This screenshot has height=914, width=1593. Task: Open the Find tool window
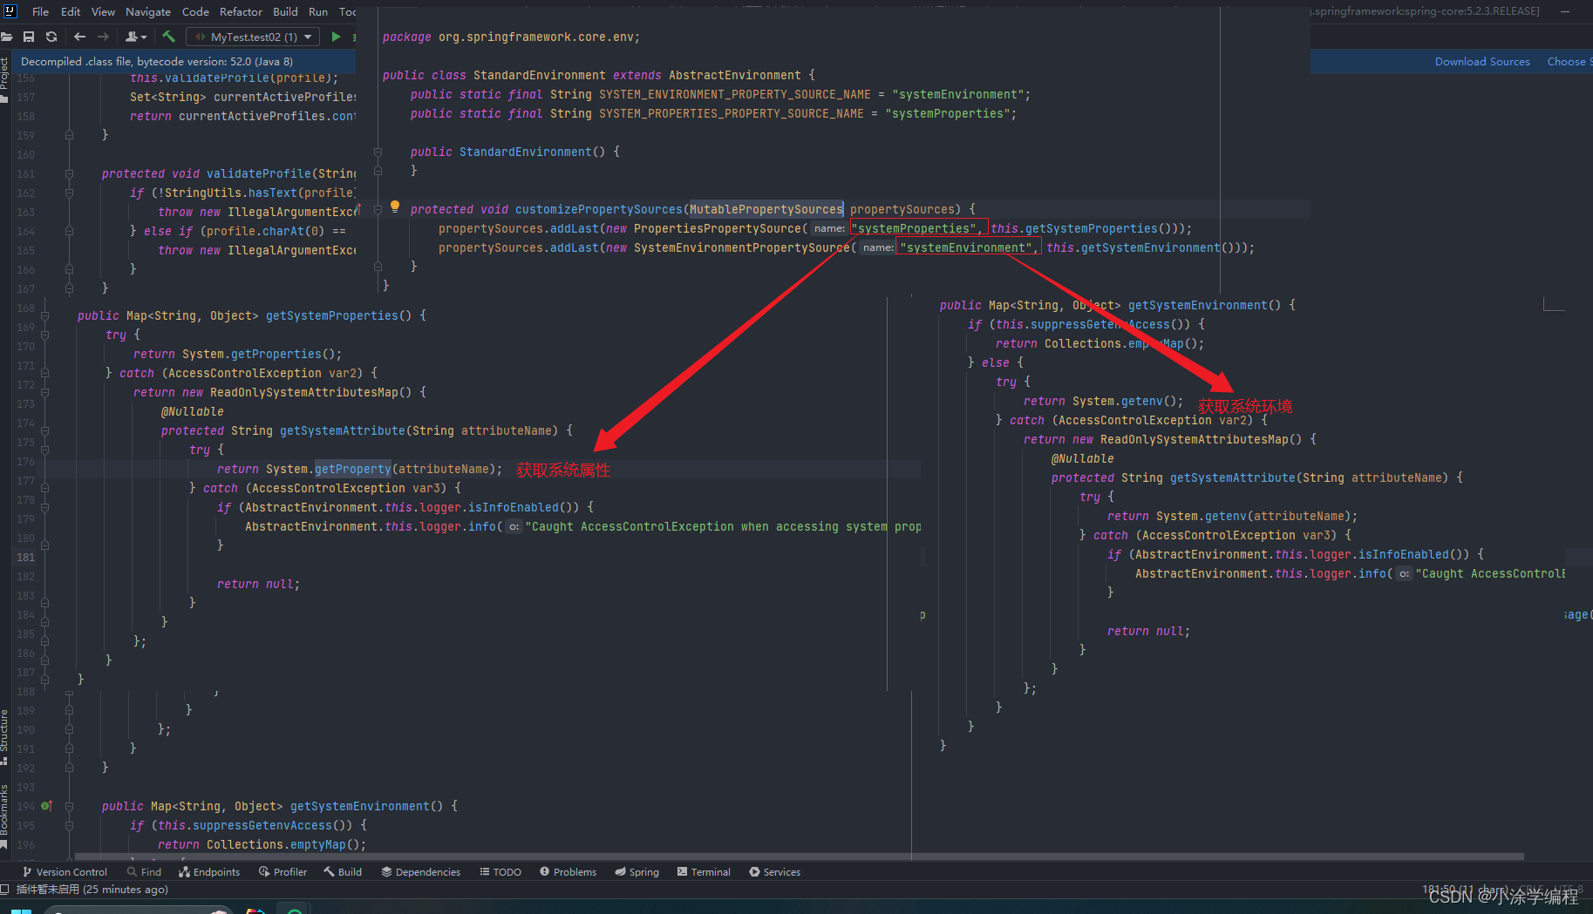(x=144, y=872)
